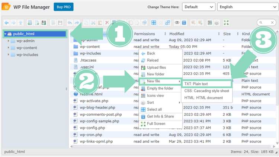
Task: Open the English language dropdown
Action: (248, 7)
